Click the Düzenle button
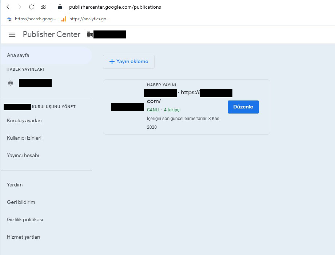Viewport: 335px width, 255px height. pyautogui.click(x=243, y=107)
